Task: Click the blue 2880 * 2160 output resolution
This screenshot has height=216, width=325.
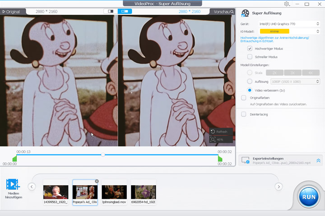Action: click(190, 12)
